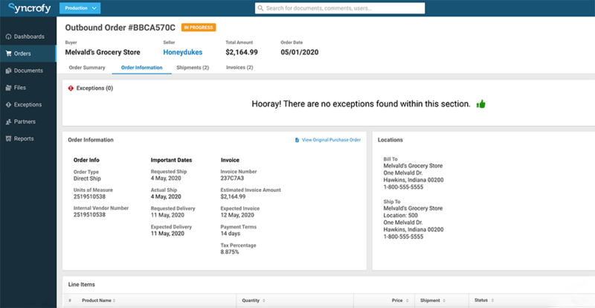This screenshot has width=595, height=308.
Task: Click the total amount $2,164.99 header value
Action: click(x=241, y=52)
